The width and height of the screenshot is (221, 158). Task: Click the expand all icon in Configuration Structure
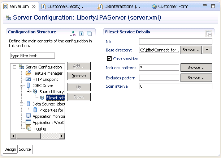(x=81, y=33)
